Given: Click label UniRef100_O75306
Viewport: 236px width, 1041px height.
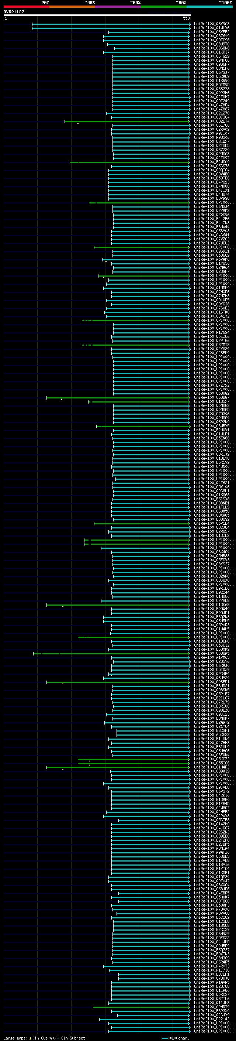Looking at the screenshot, I should 212,414.
